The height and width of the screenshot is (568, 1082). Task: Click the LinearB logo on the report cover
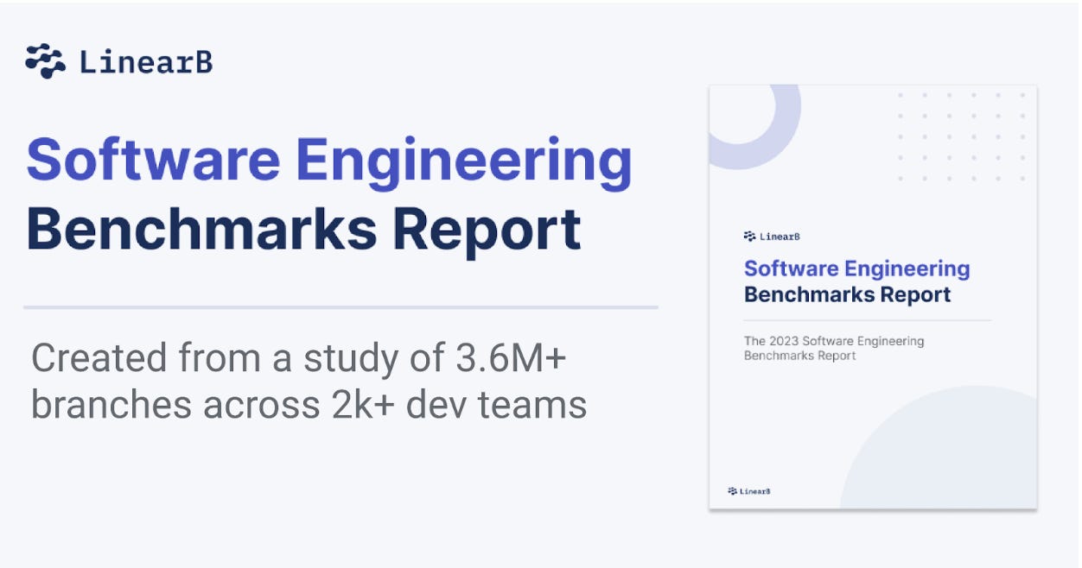point(772,237)
